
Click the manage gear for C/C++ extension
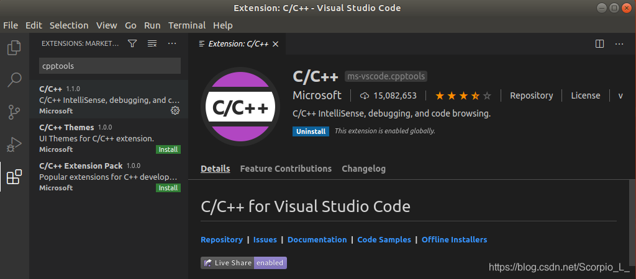point(175,110)
